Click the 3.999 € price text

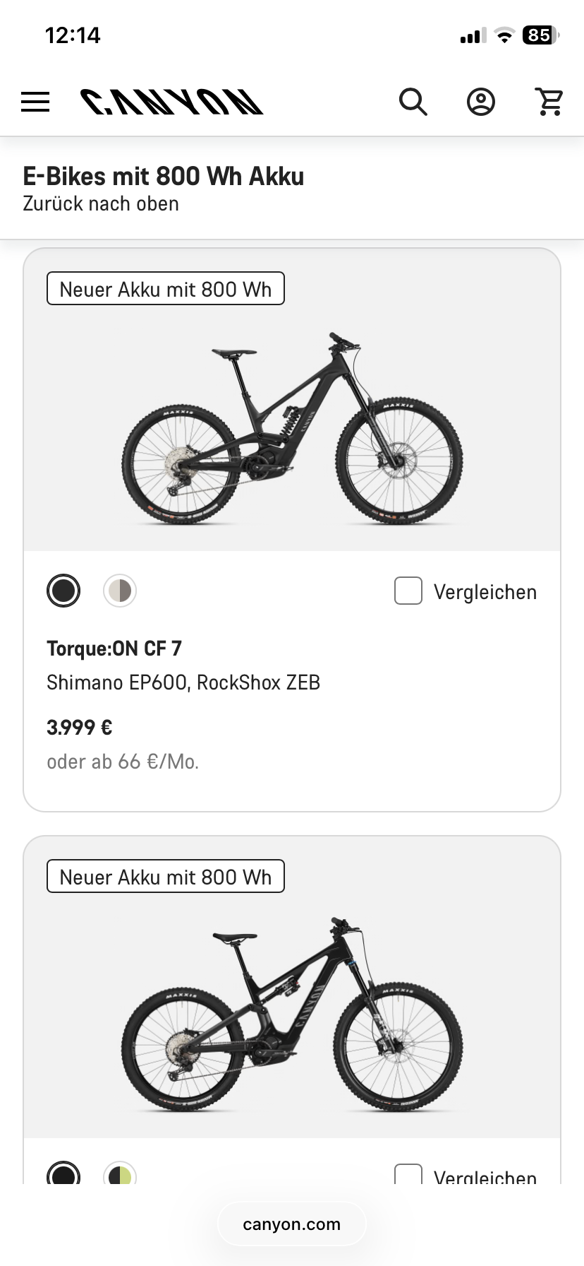tap(80, 727)
